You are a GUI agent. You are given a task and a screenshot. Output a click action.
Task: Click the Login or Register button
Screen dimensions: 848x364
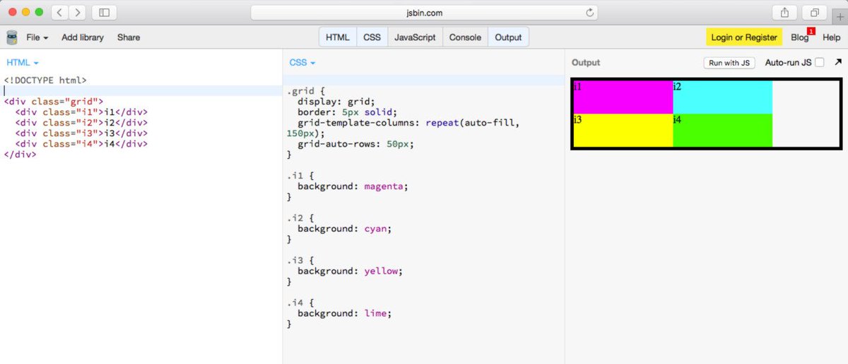[744, 37]
